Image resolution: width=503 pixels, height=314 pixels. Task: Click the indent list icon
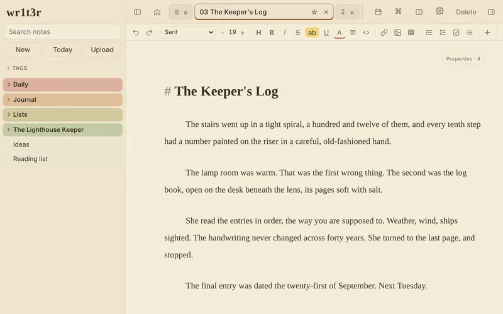tap(469, 33)
